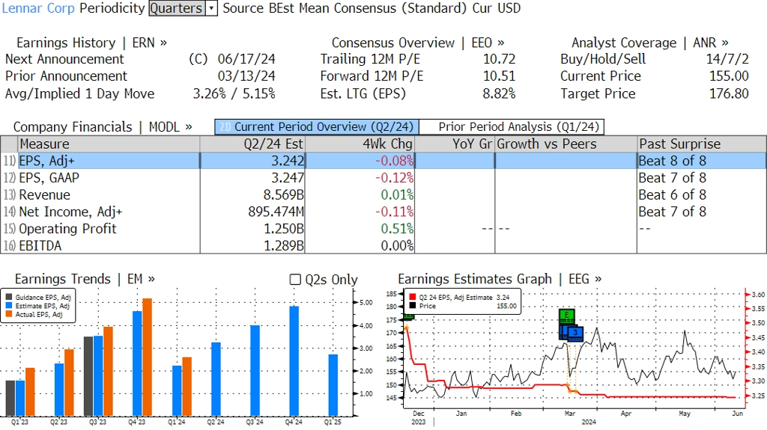The image size is (767, 430).
Task: Open Analyst Coverage ANR link
Action: 649,43
